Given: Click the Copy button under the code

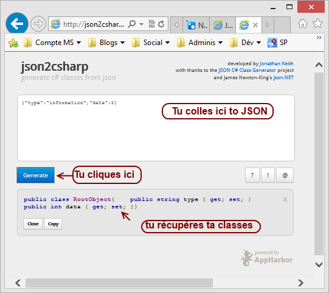Looking at the screenshot, I should (x=53, y=224).
